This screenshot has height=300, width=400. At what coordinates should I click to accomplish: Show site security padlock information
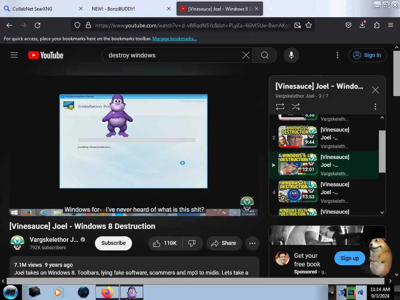[88, 25]
